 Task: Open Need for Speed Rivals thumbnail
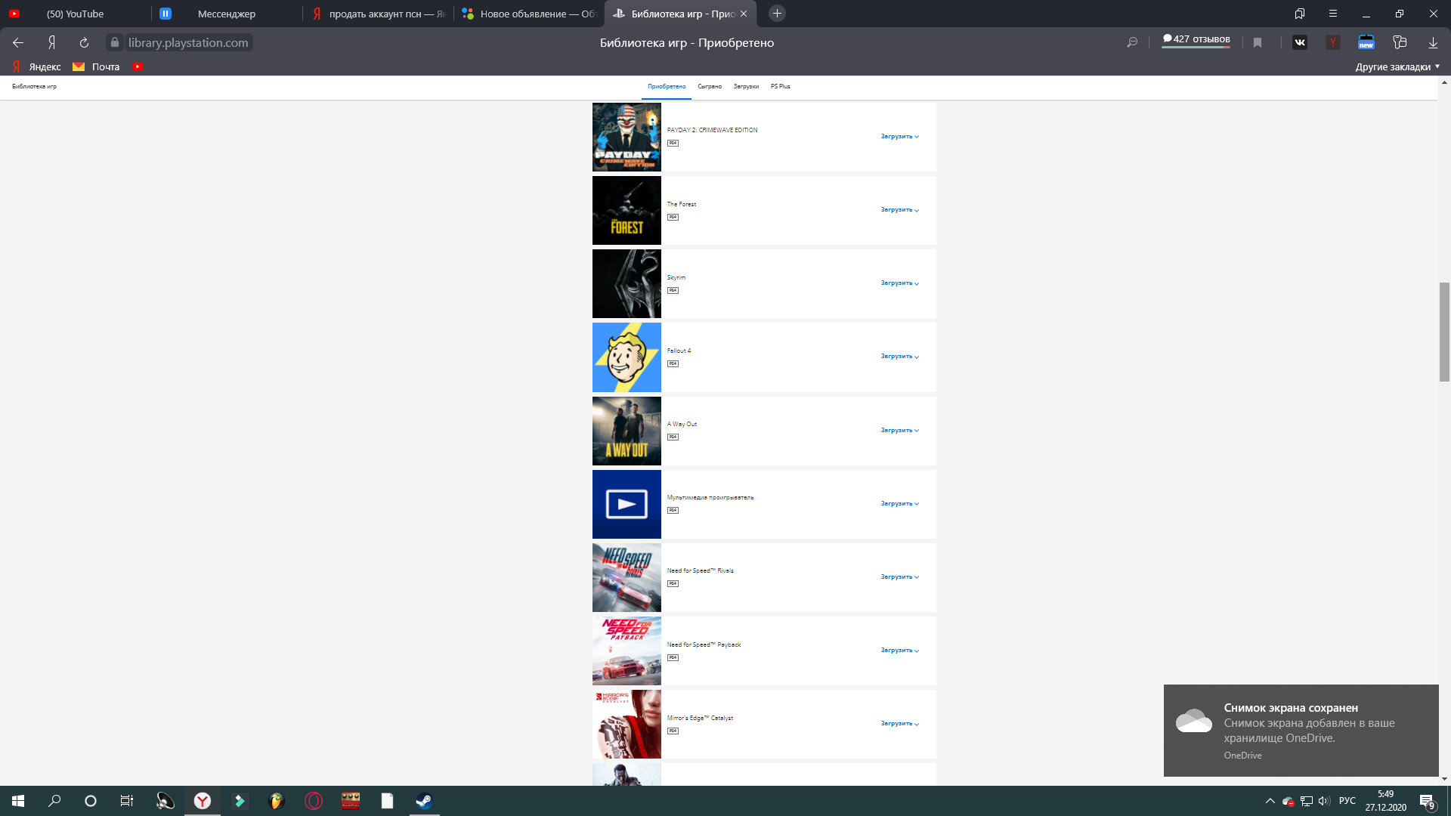point(626,577)
